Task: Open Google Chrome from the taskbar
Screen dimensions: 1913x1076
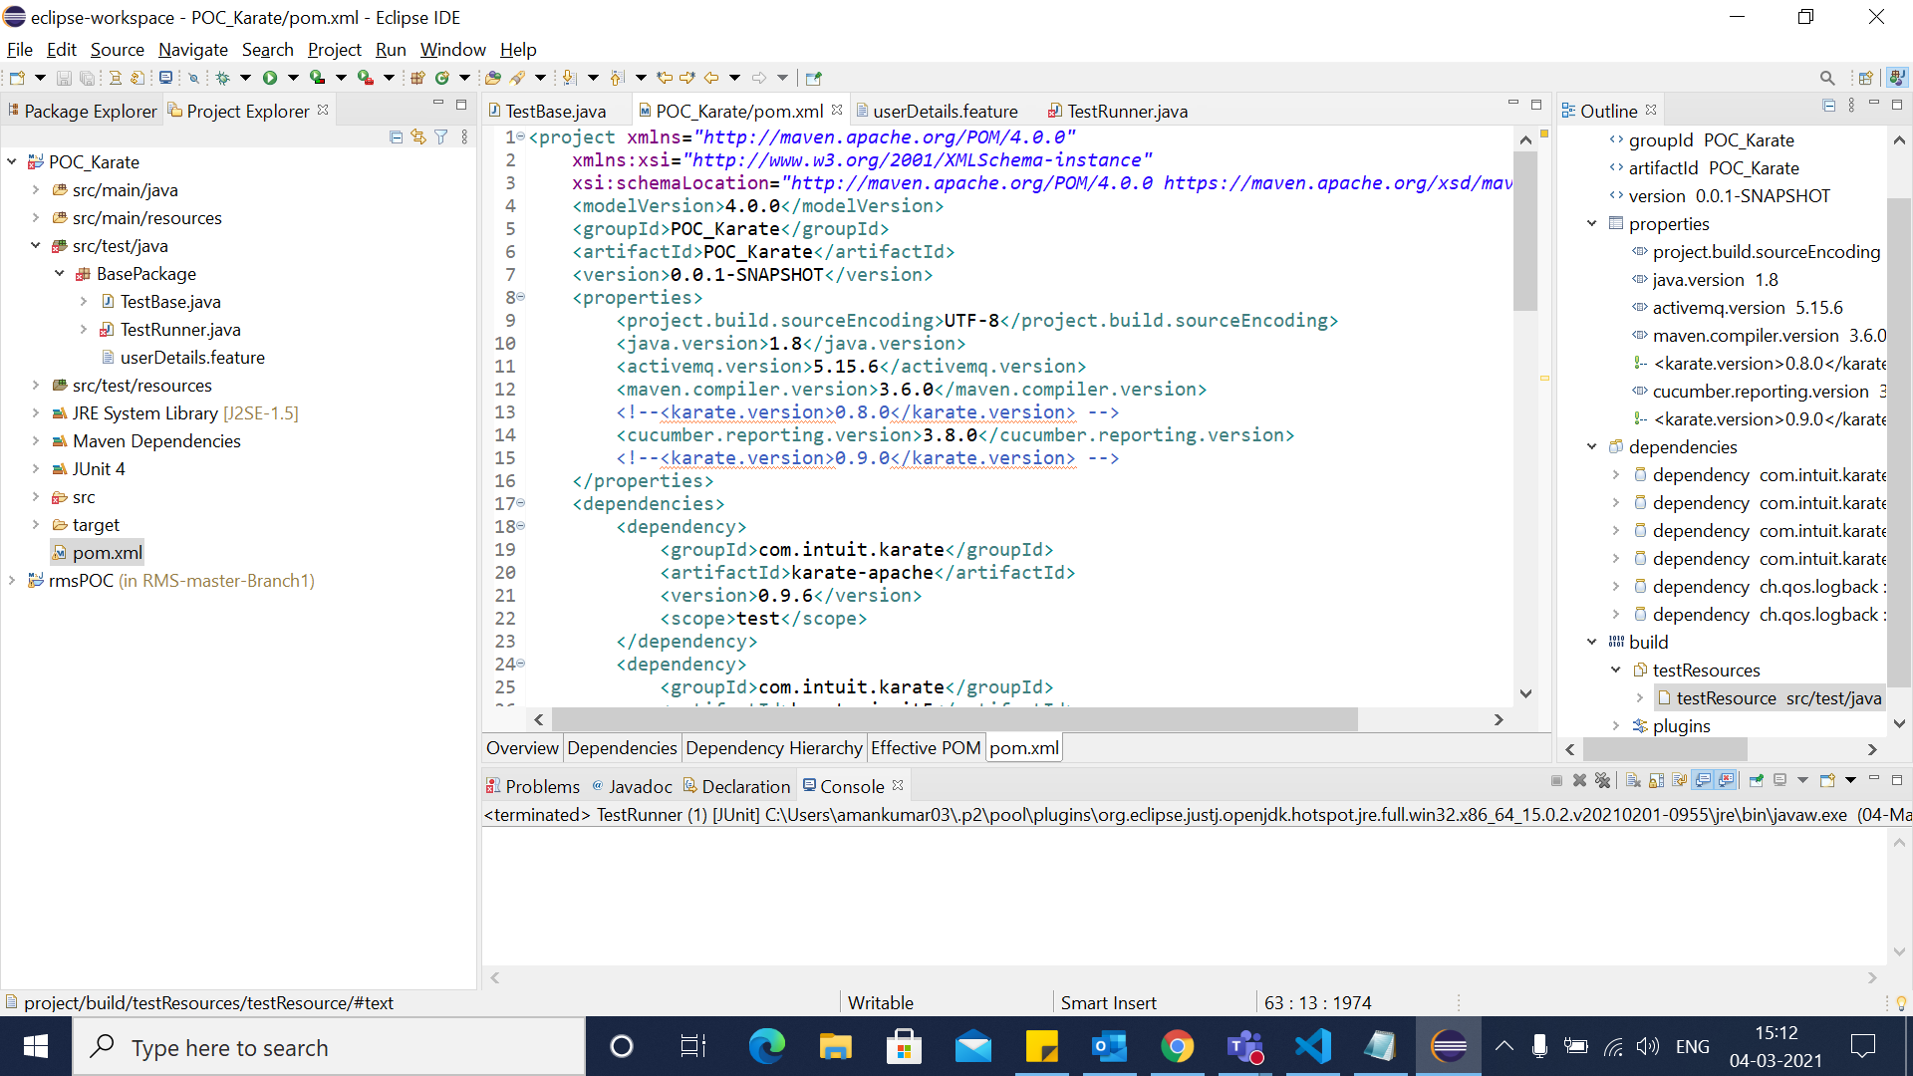Action: (x=1178, y=1046)
